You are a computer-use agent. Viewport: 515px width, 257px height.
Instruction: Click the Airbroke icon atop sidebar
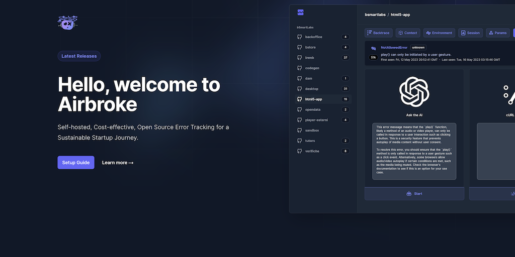300,13
